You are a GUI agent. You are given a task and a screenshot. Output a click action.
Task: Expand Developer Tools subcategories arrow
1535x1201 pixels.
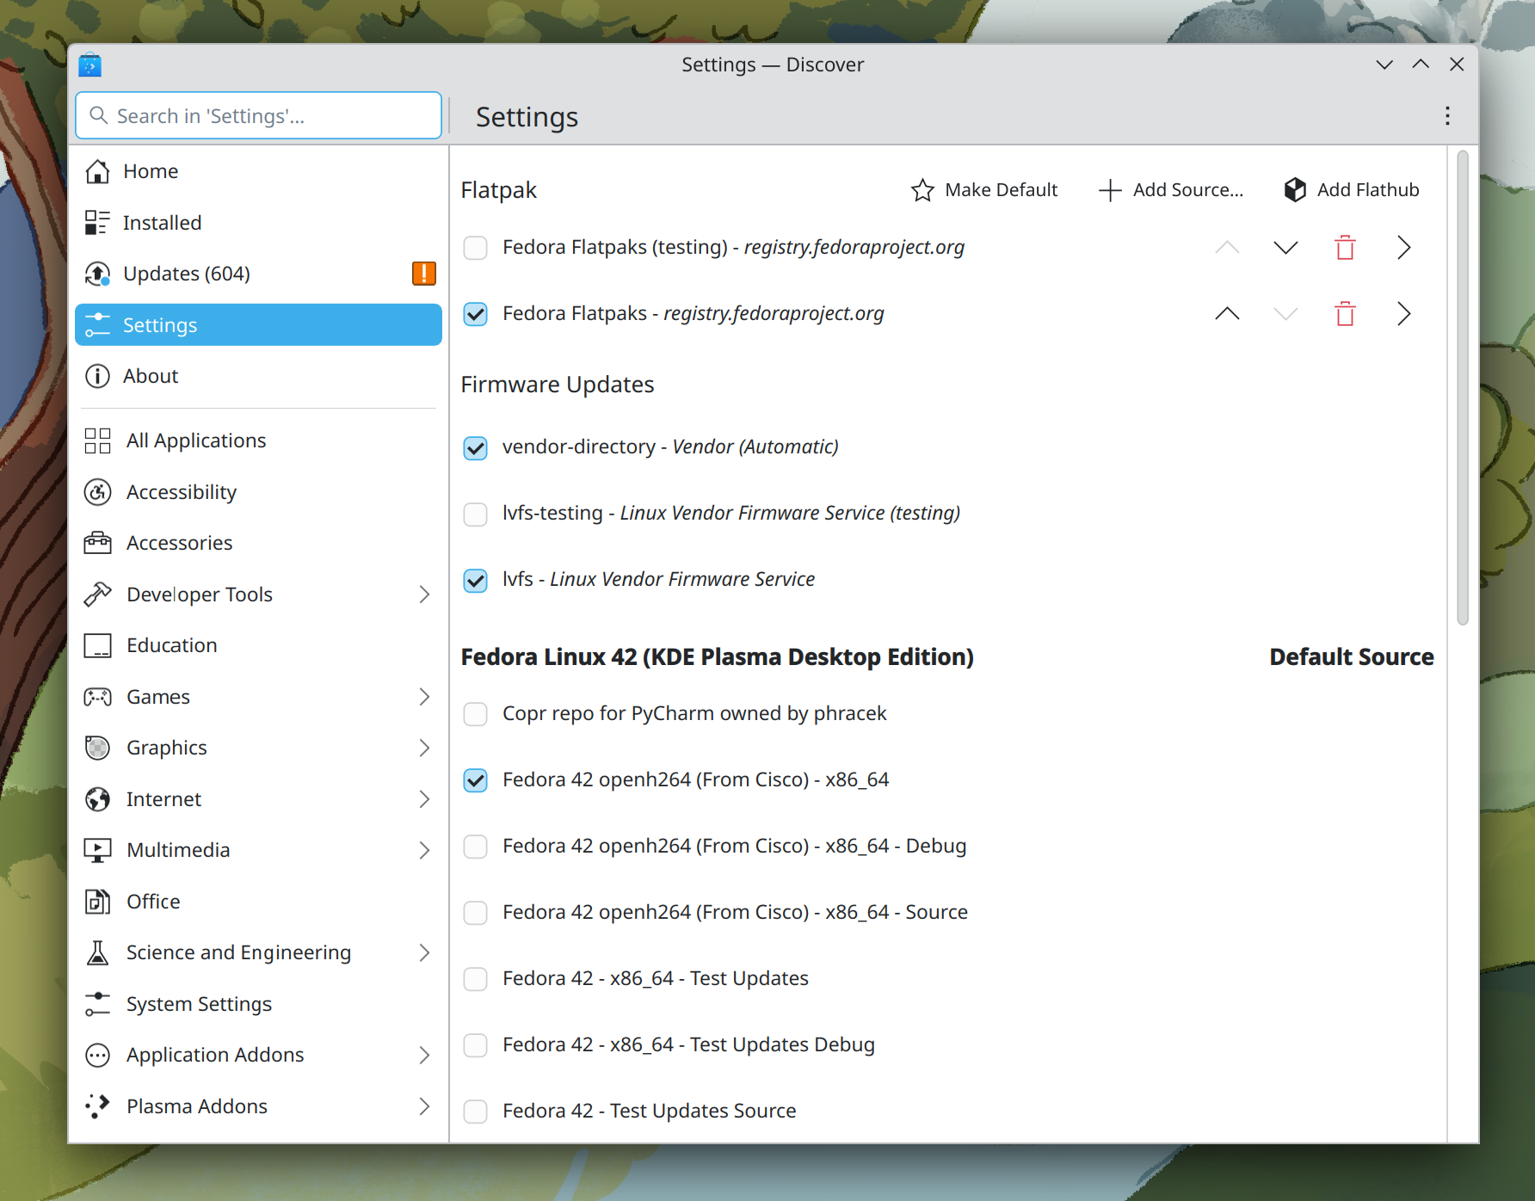click(x=424, y=594)
